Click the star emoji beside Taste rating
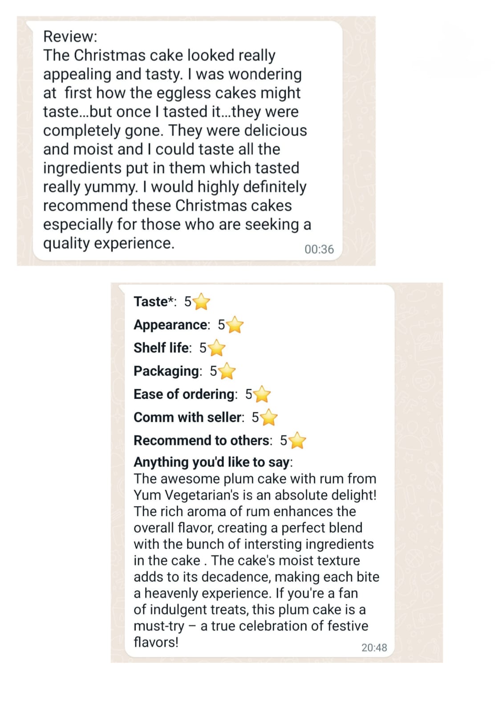This screenshot has height=713, width=503. coord(202,302)
